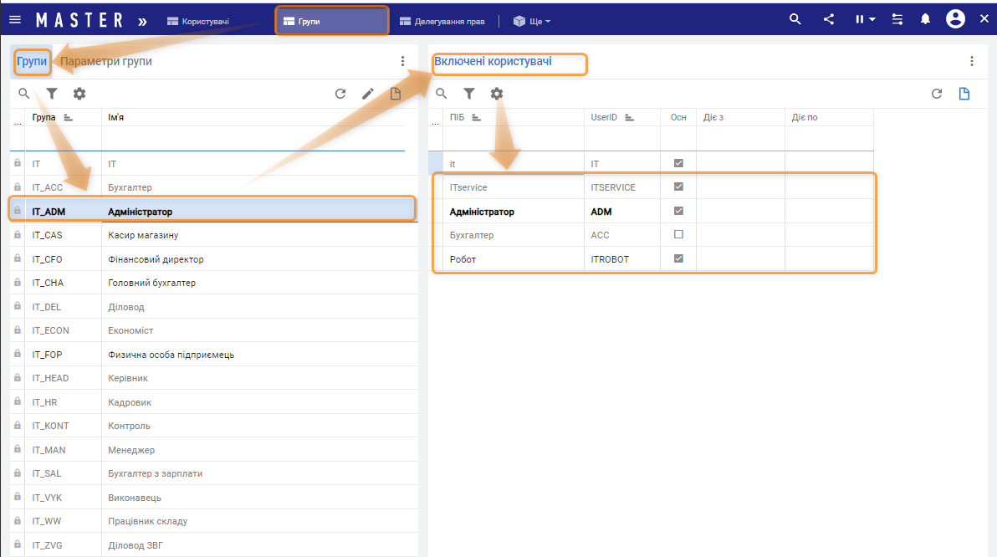Toggle the Бухгалтер ACC main checkbox

pos(678,235)
